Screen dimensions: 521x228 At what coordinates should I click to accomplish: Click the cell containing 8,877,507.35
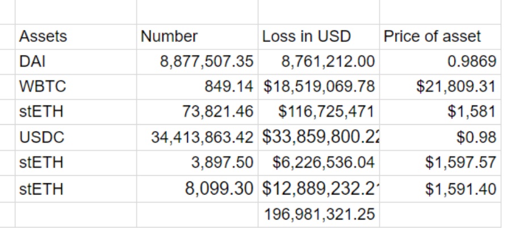tap(197, 62)
